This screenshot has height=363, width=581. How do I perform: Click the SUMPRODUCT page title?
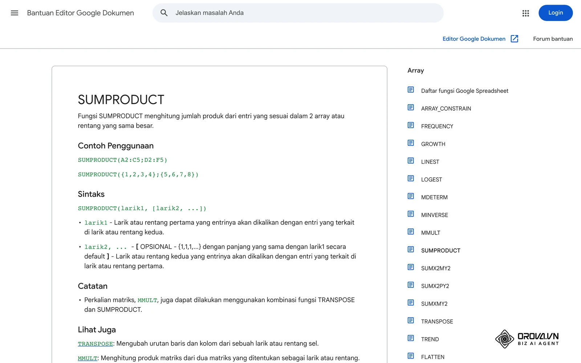(121, 100)
